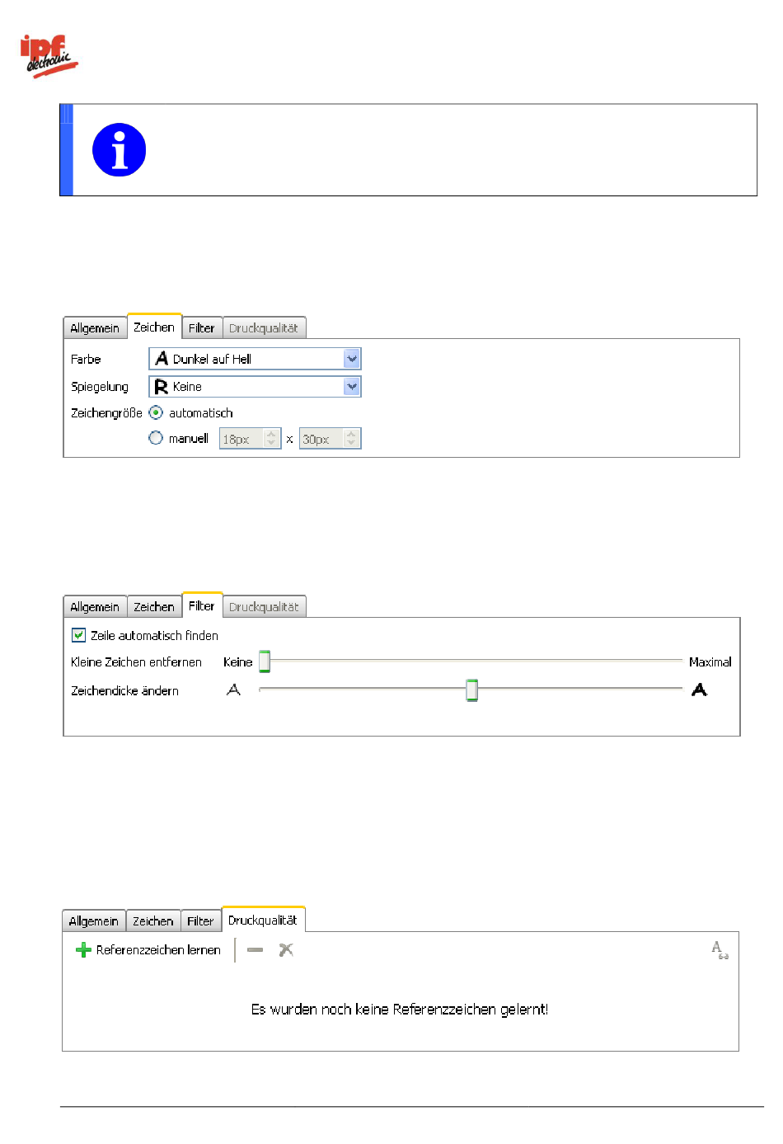Click the character A icon at the right of the Druckqualität panel
Screen dimensions: 783x1144
point(720,950)
